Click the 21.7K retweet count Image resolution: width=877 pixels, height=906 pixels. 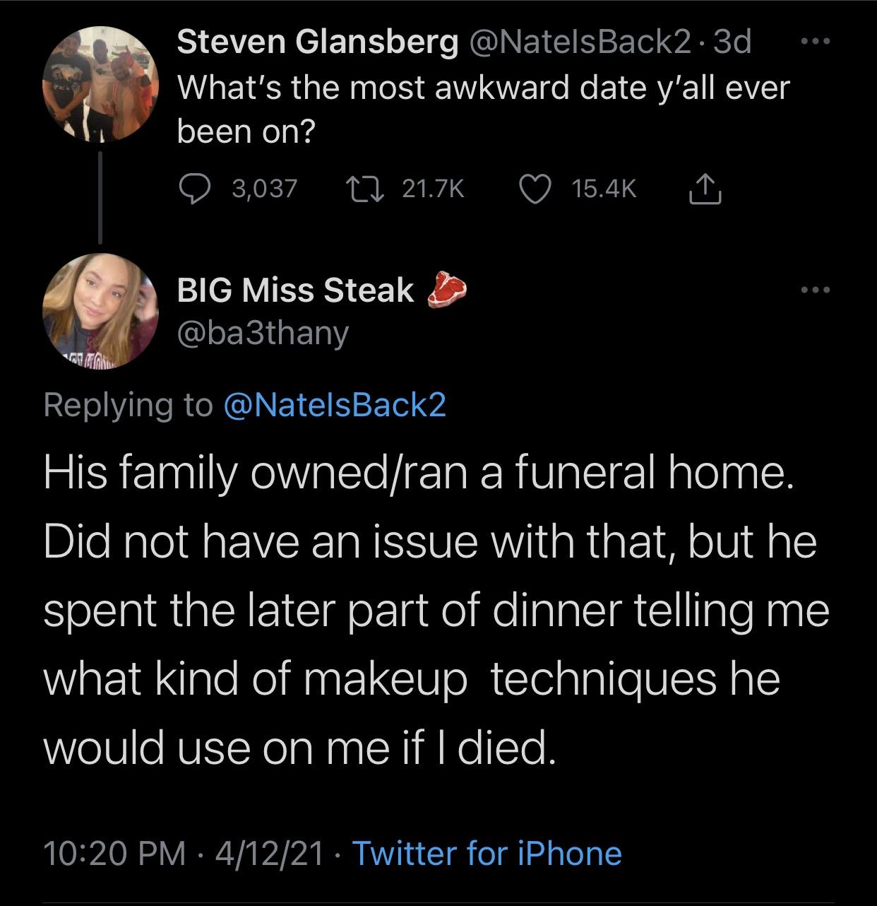(x=433, y=188)
